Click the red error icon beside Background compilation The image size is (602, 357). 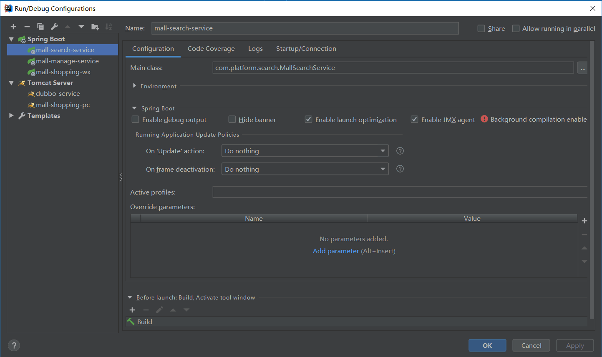pyautogui.click(x=484, y=119)
